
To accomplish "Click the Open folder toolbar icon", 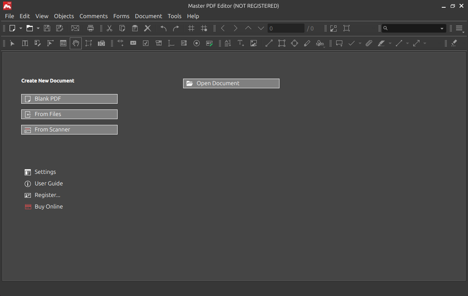I will click(x=30, y=28).
